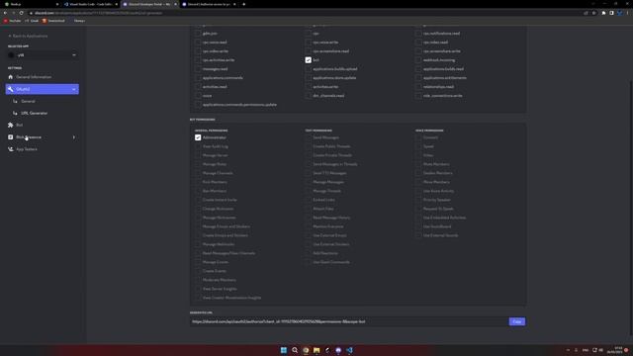Bookmark this page with the star icon
This screenshot has height=356, width=633.
[x=593, y=13]
